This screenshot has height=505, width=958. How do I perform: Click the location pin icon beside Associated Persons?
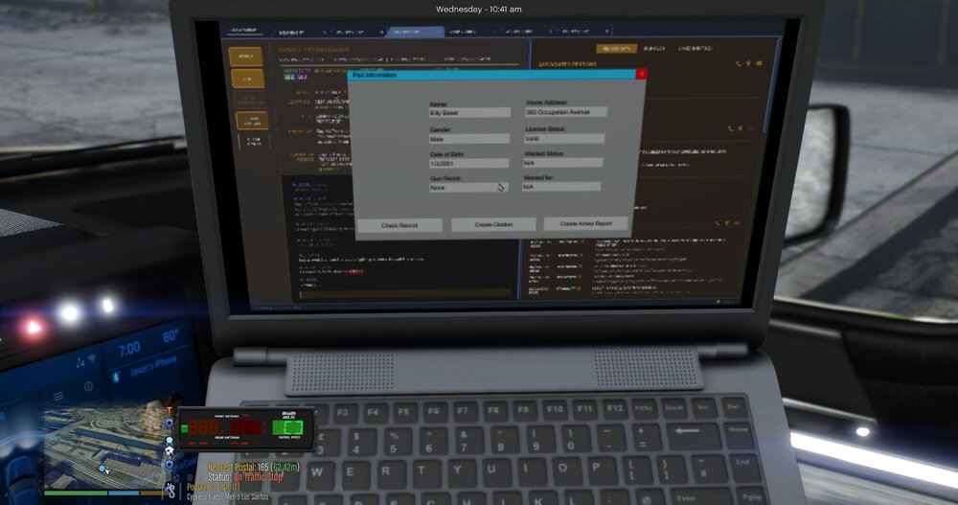click(748, 63)
